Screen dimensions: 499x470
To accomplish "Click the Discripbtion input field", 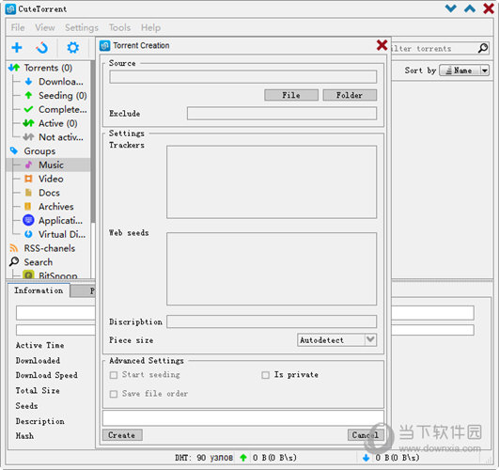I will (x=272, y=321).
